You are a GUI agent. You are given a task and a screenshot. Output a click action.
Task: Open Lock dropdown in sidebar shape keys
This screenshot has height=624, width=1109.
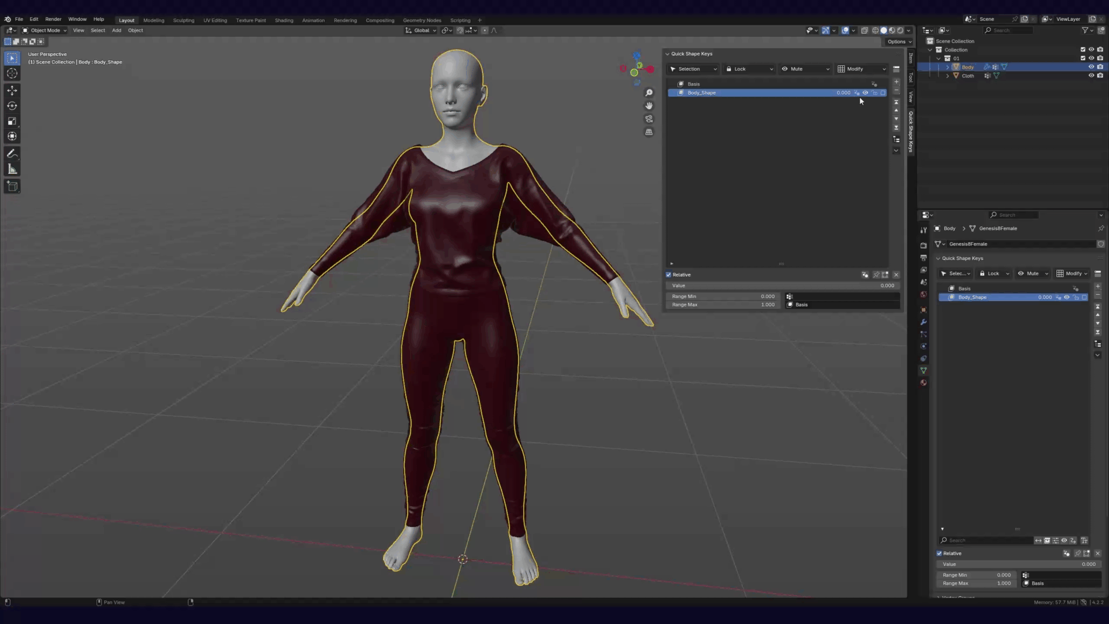749,69
